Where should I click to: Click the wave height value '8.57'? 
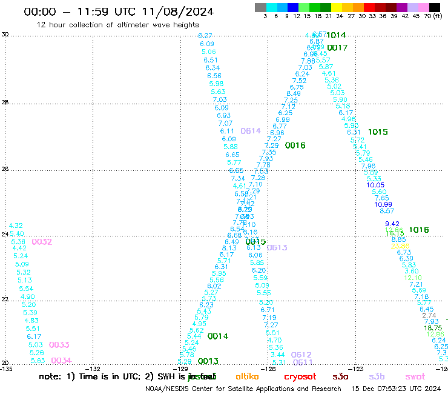pos(387,211)
